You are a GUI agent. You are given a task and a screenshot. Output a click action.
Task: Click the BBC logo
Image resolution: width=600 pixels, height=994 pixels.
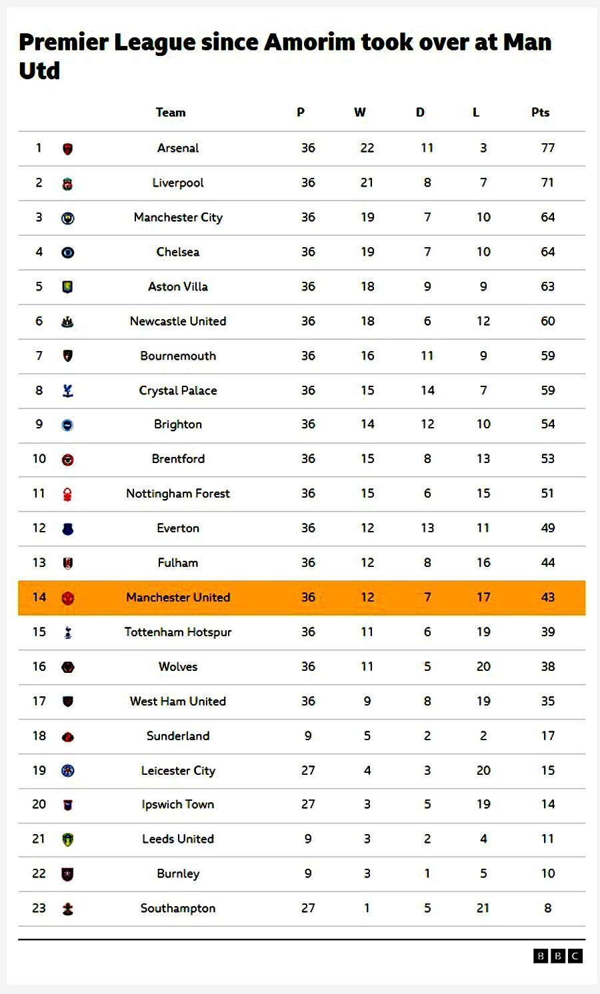coord(558,956)
